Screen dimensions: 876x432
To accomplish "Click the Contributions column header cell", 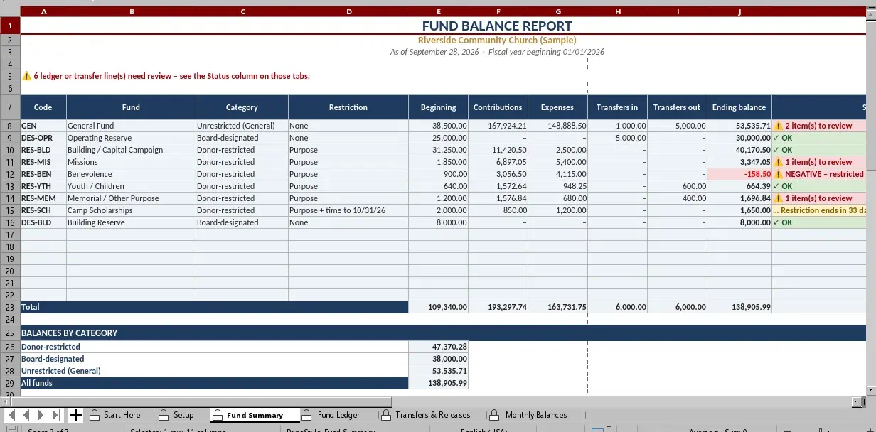I will [498, 107].
